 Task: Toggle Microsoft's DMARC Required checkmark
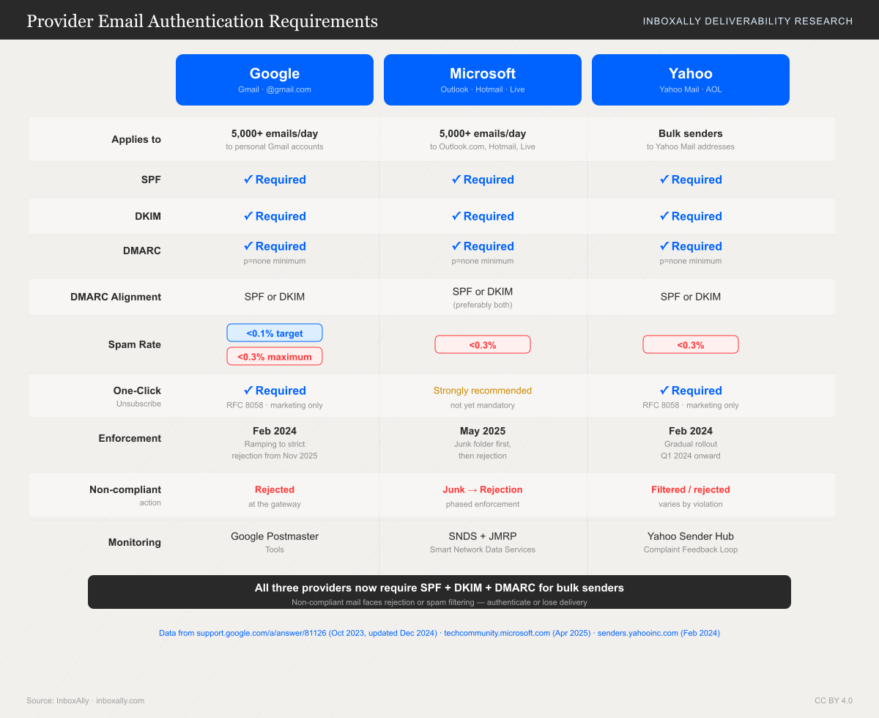(x=456, y=246)
